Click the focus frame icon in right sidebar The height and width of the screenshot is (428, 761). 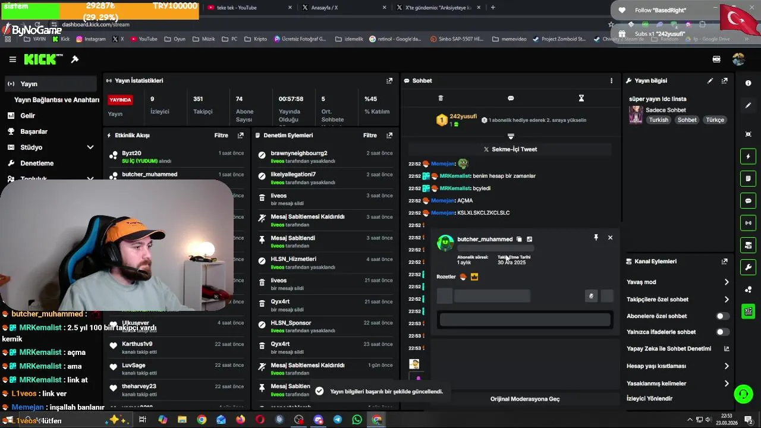tap(749, 134)
